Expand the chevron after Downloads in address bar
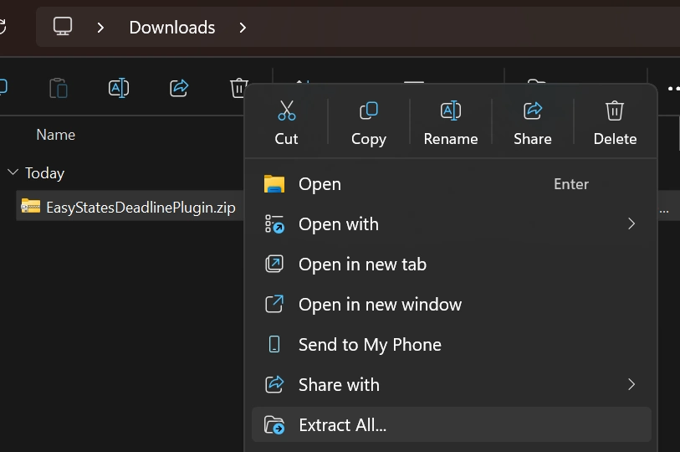This screenshot has height=452, width=680. pos(243,28)
